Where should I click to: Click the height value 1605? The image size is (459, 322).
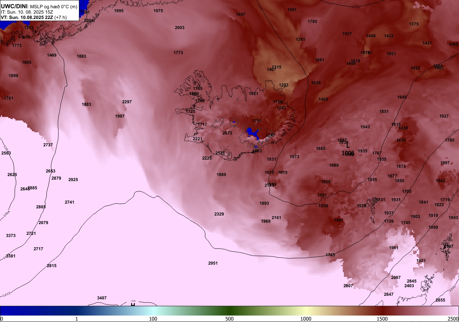point(27,62)
